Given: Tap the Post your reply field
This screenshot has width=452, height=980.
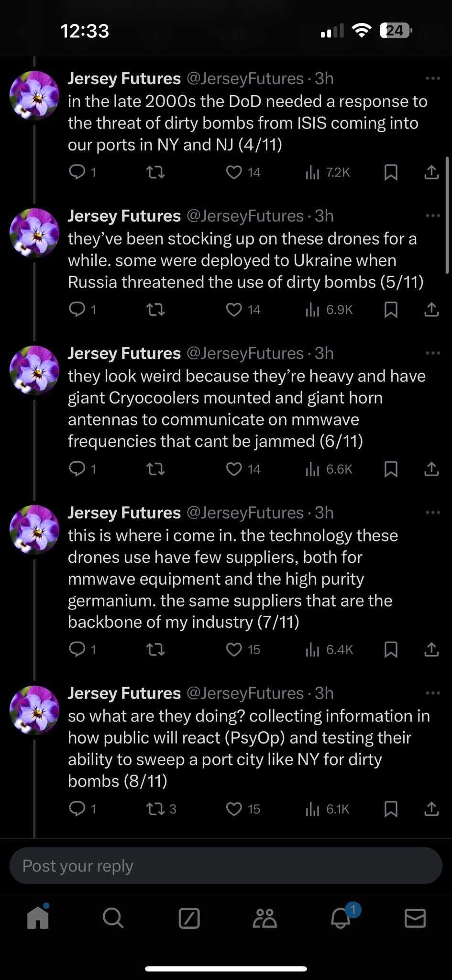Looking at the screenshot, I should [226, 866].
